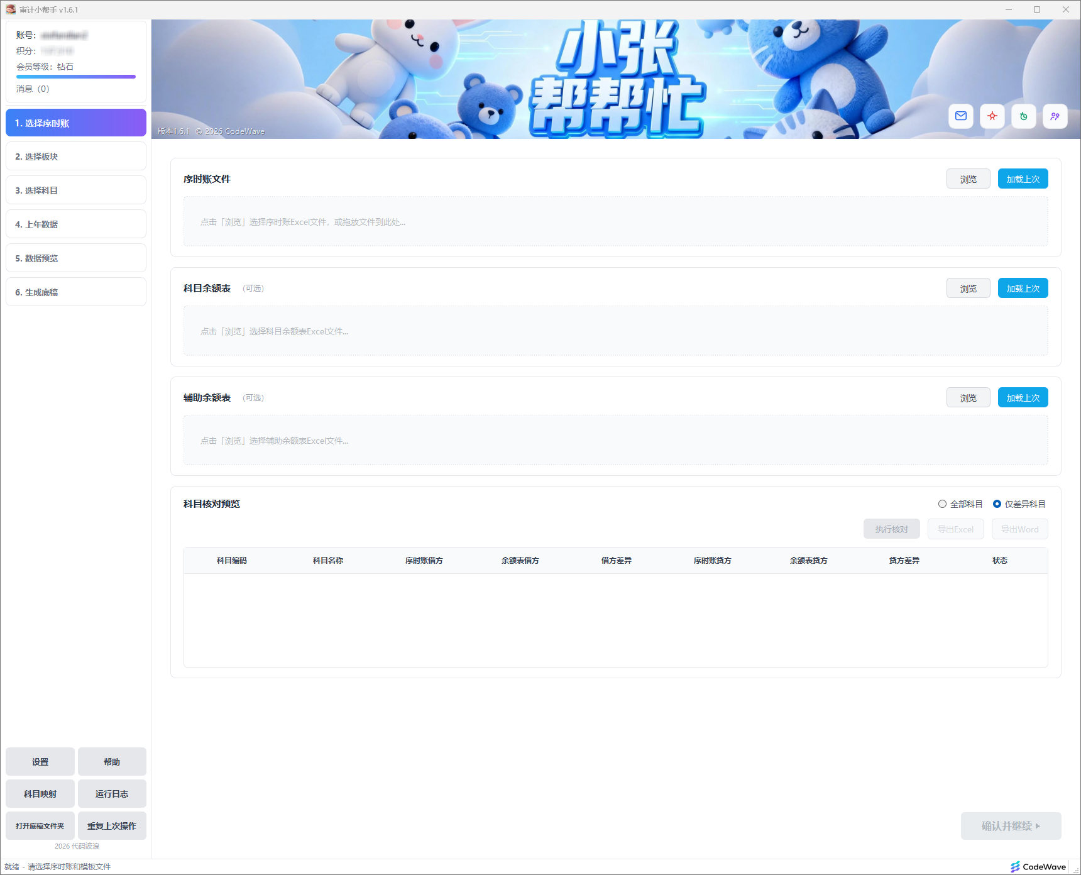This screenshot has height=875, width=1081.
Task: Switch to step 6 生成底稿
Action: (x=76, y=292)
